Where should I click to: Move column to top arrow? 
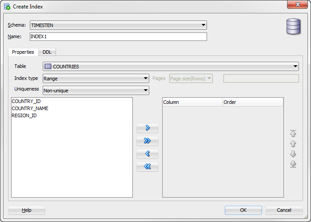click(x=293, y=133)
